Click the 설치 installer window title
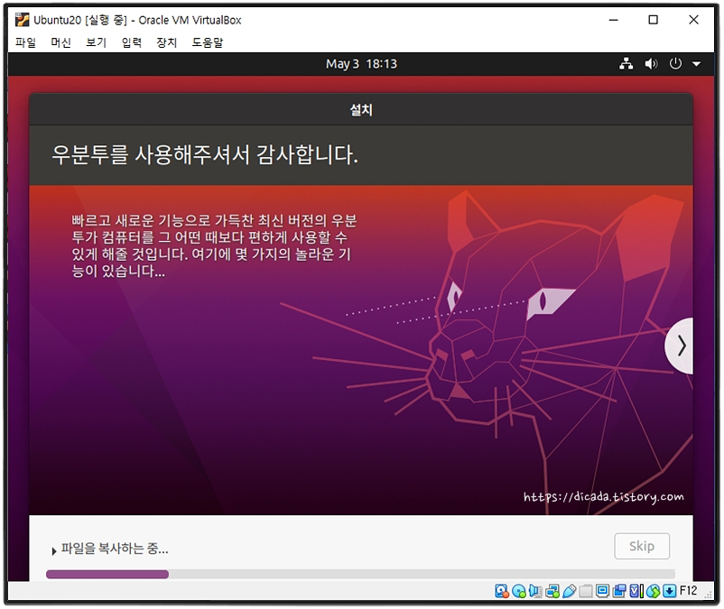Screen dimensions: 724x609 click(x=361, y=110)
